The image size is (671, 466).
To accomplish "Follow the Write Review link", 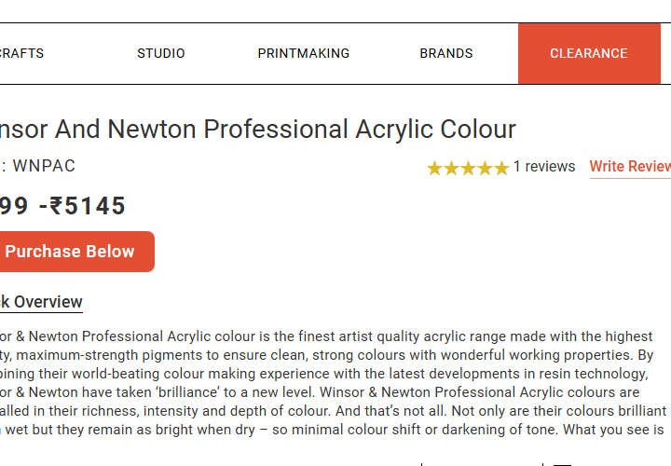I will click(x=630, y=167).
